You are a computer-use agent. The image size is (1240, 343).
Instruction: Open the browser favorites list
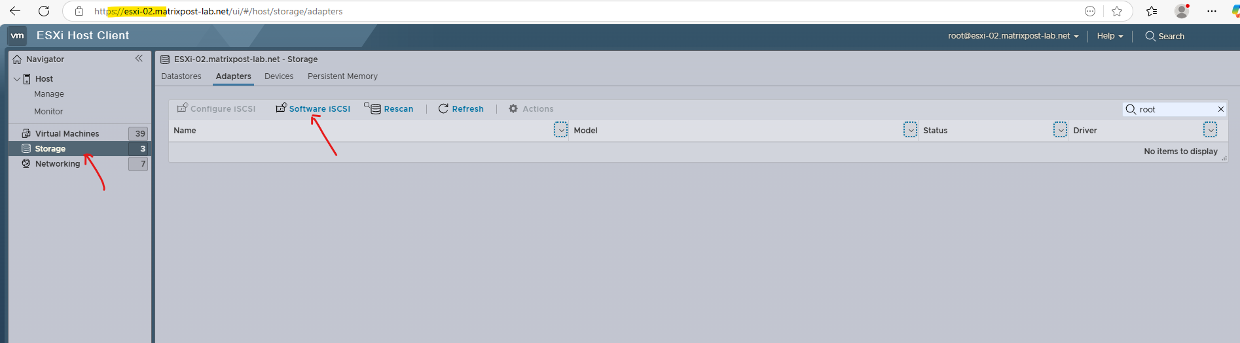click(1152, 11)
